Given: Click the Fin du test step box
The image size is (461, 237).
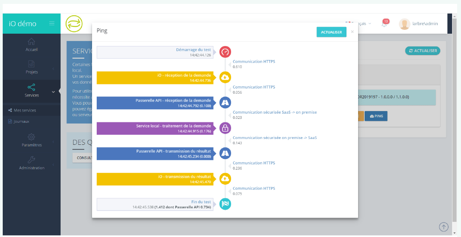Looking at the screenshot, I should tap(155, 204).
